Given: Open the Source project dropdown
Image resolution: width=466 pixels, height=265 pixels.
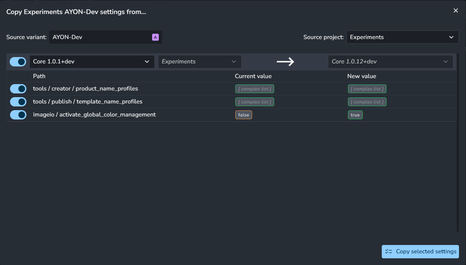Looking at the screenshot, I should coord(402,37).
